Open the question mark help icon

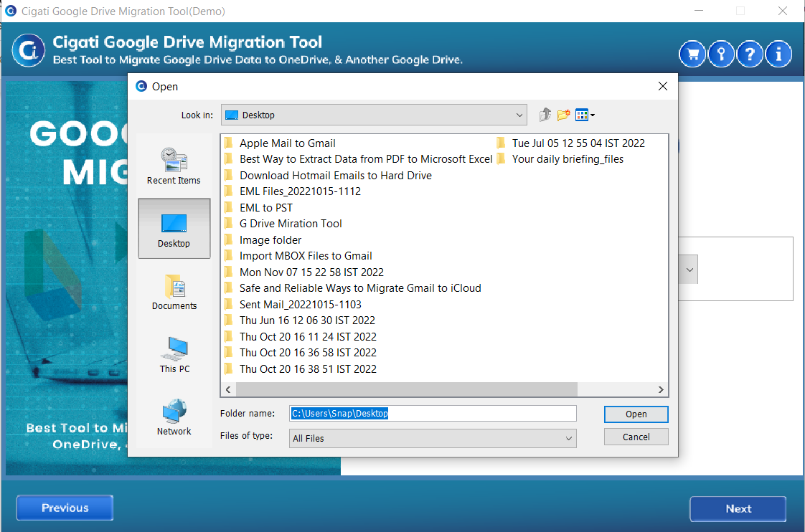pos(750,54)
